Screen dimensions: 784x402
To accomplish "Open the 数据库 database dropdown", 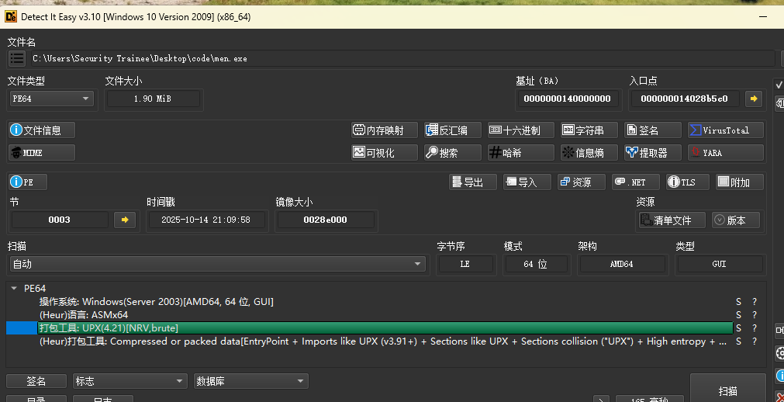I will coord(251,382).
